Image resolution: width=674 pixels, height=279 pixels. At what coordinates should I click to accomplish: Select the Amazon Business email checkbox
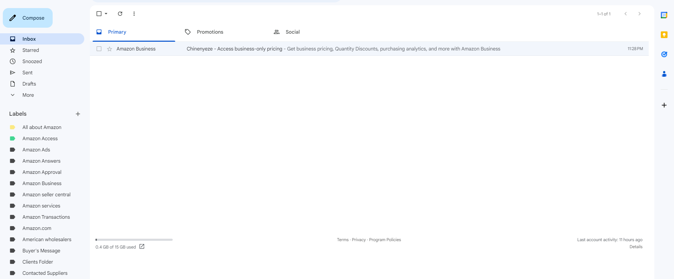tap(99, 49)
